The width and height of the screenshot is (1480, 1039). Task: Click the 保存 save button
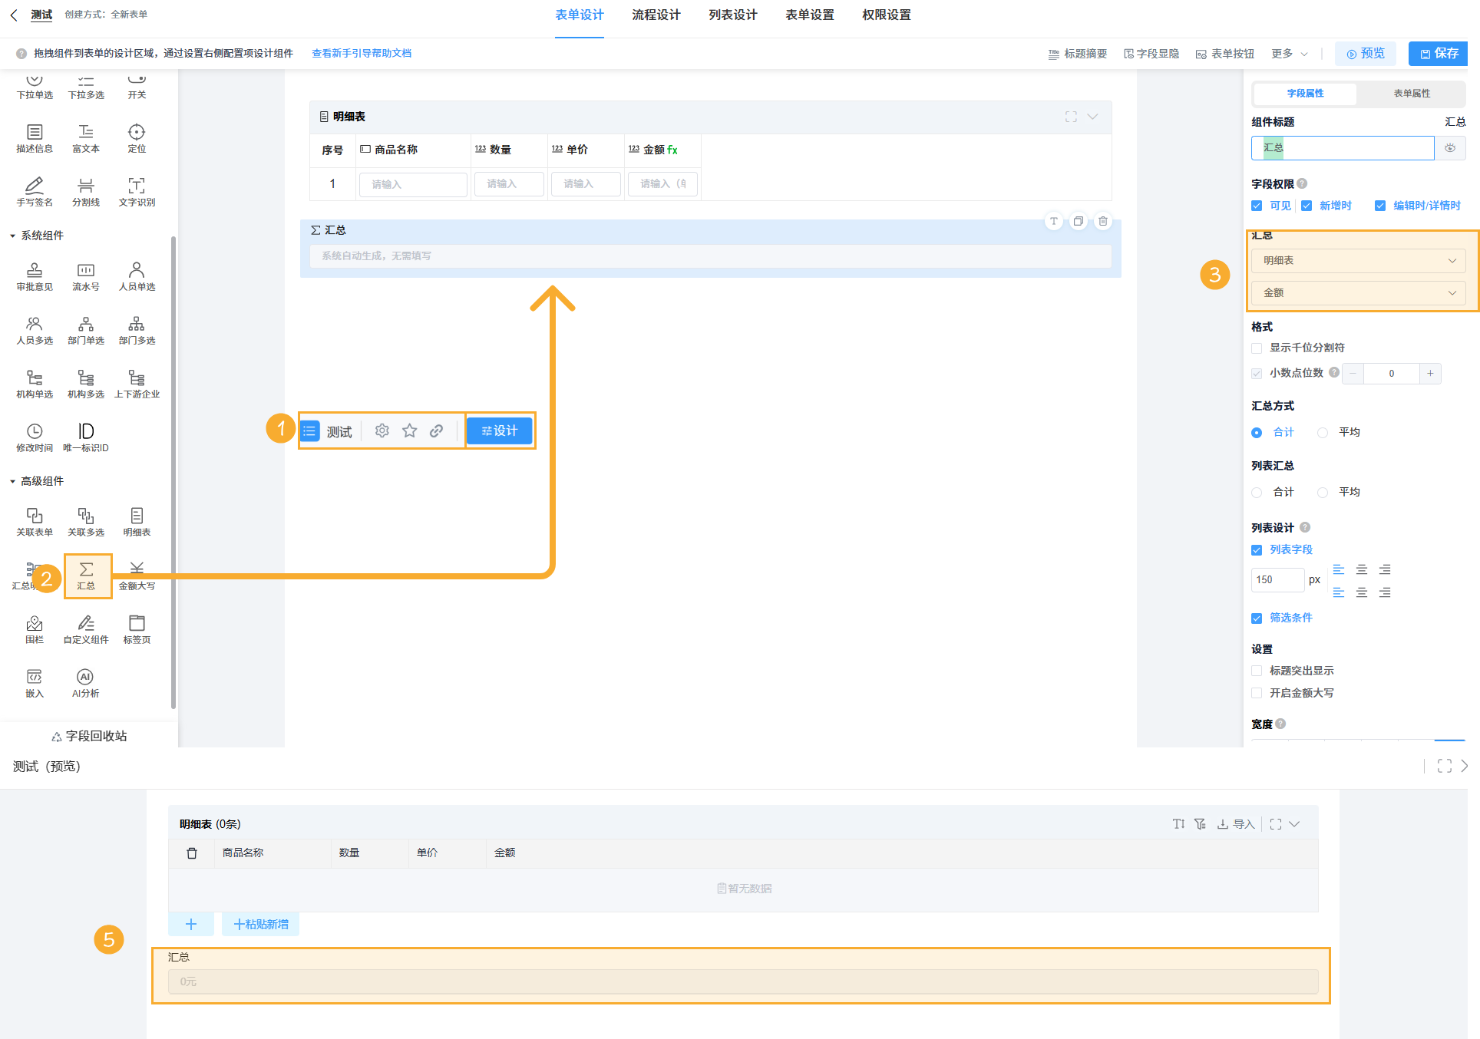pos(1439,54)
